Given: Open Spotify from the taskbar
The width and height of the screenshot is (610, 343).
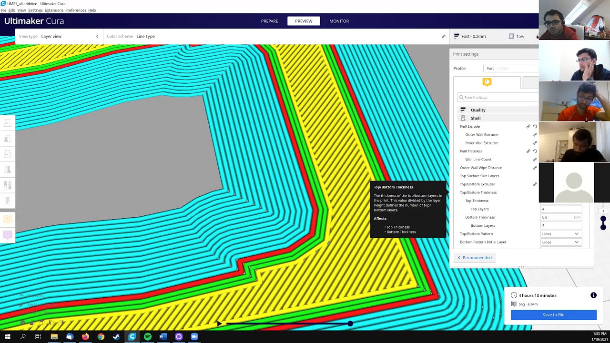Looking at the screenshot, I should click(x=148, y=337).
